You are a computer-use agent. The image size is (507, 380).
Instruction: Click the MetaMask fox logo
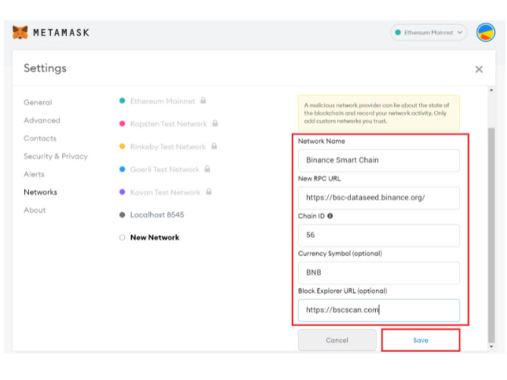[20, 33]
